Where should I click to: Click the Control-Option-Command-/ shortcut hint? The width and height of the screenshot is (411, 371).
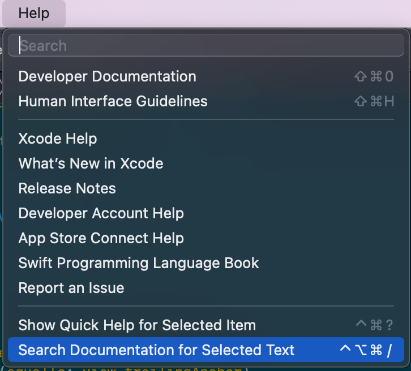coord(366,350)
